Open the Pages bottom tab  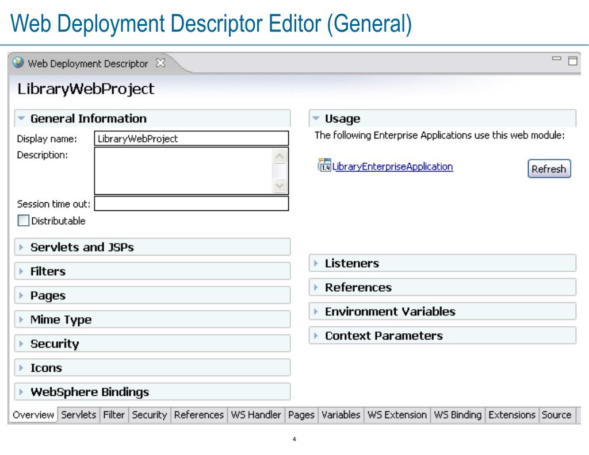click(301, 415)
